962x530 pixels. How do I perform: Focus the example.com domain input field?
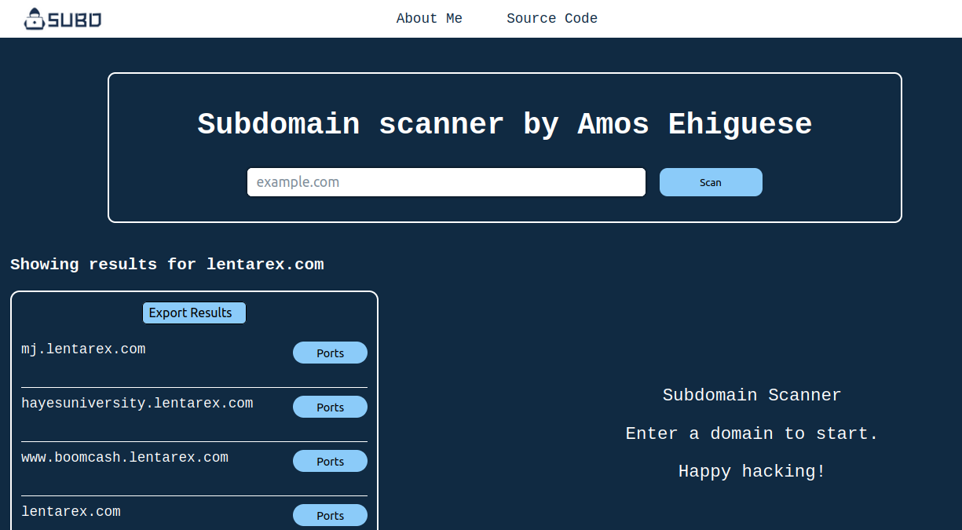(446, 182)
